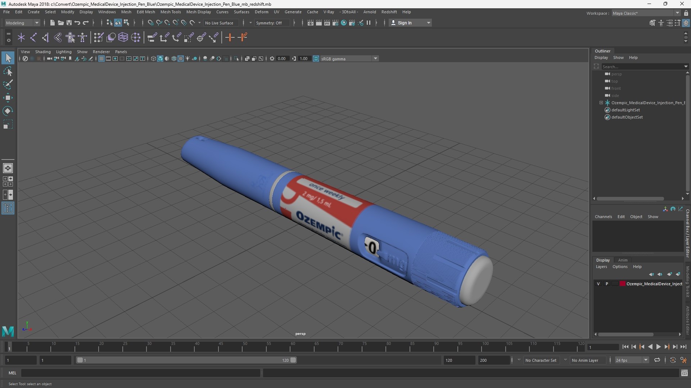
Task: Click Go to Start of playback range
Action: tap(625, 347)
